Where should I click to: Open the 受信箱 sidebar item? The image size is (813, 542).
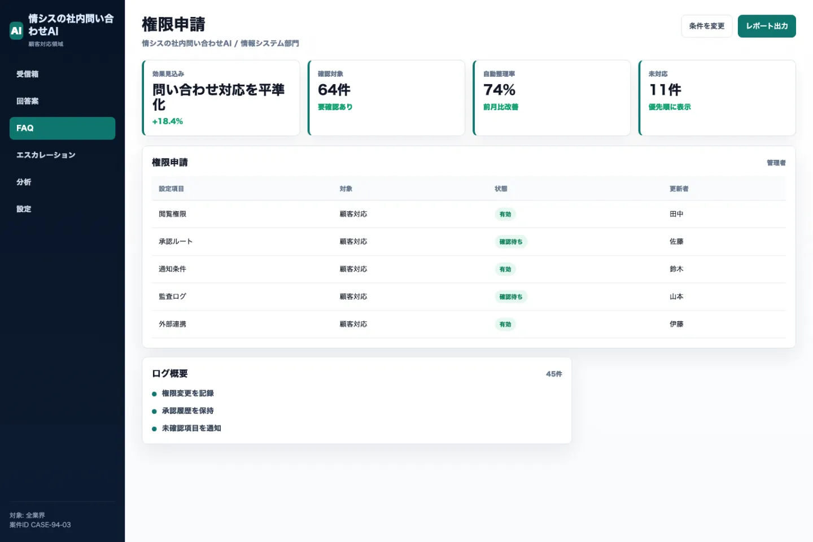coord(62,74)
